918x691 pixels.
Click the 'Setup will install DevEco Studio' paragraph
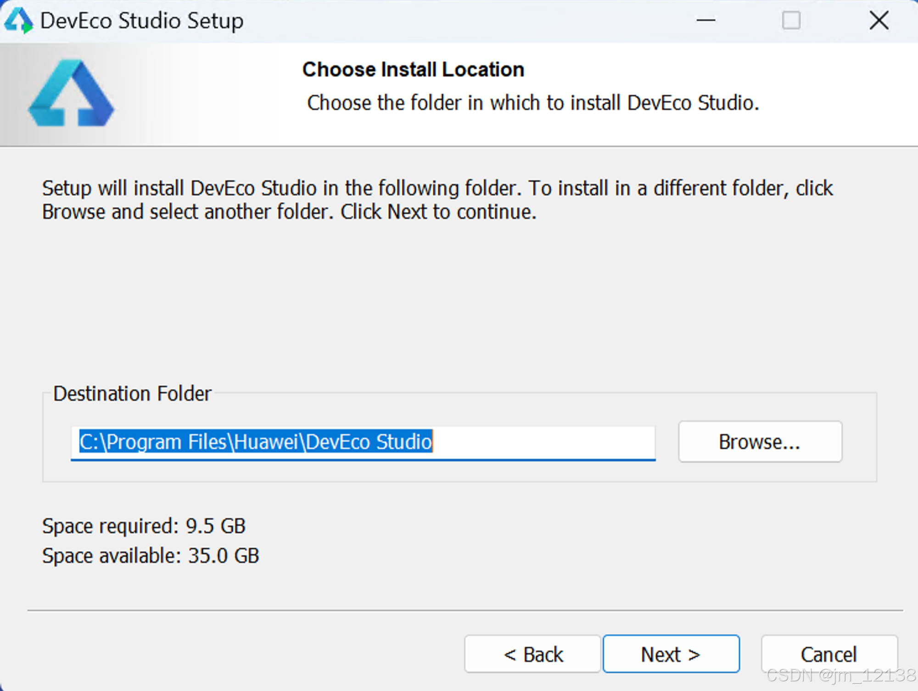click(437, 200)
